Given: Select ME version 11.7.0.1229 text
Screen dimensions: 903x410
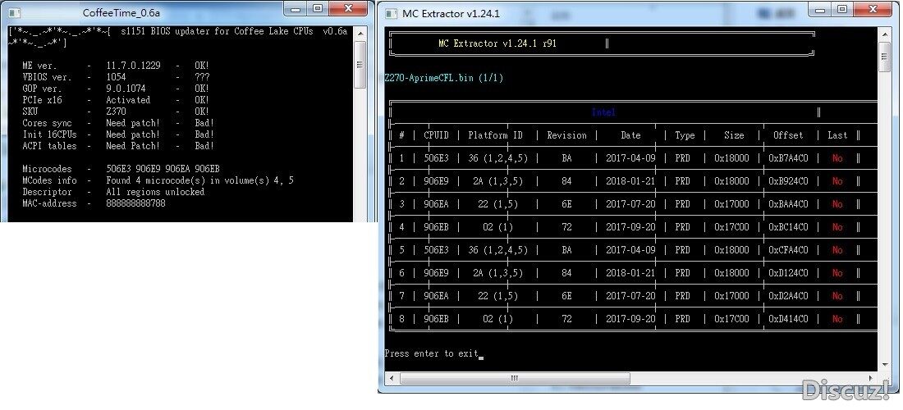Looking at the screenshot, I should (x=133, y=66).
